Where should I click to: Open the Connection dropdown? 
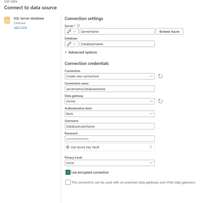110,76
